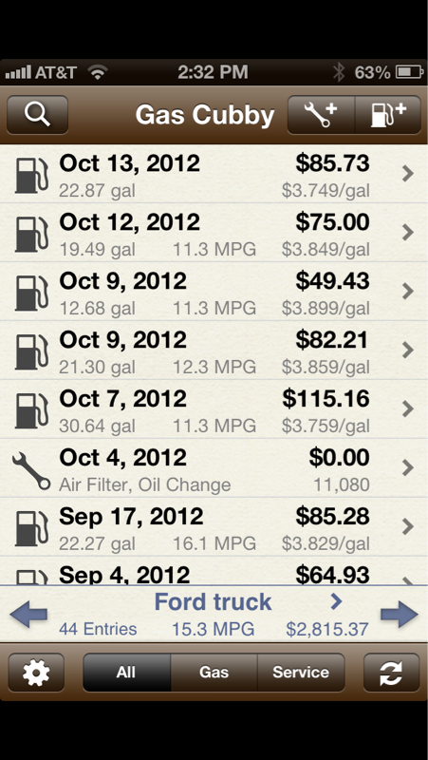Expand the $115.16 Oct 7 entry chevron
This screenshot has width=428, height=760.
coord(408,409)
